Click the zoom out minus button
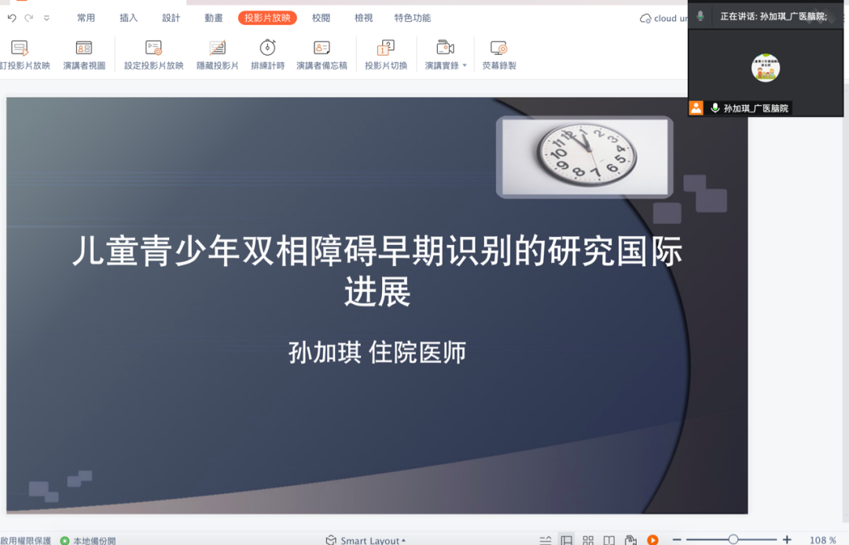Screen dimensions: 849x545 pyautogui.click(x=677, y=539)
